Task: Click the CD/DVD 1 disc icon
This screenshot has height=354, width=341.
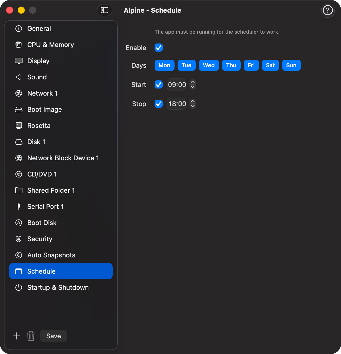Action: 19,174
